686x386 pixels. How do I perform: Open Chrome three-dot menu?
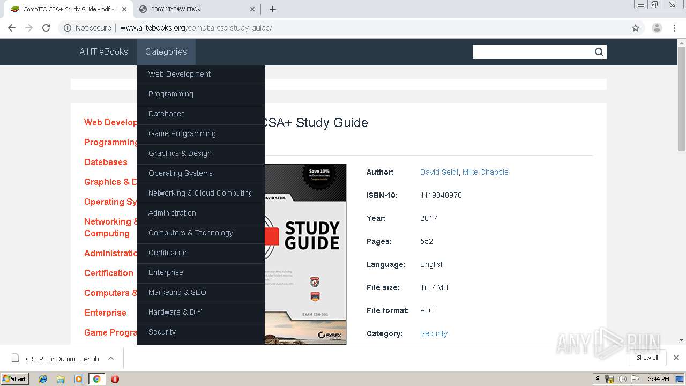(675, 28)
